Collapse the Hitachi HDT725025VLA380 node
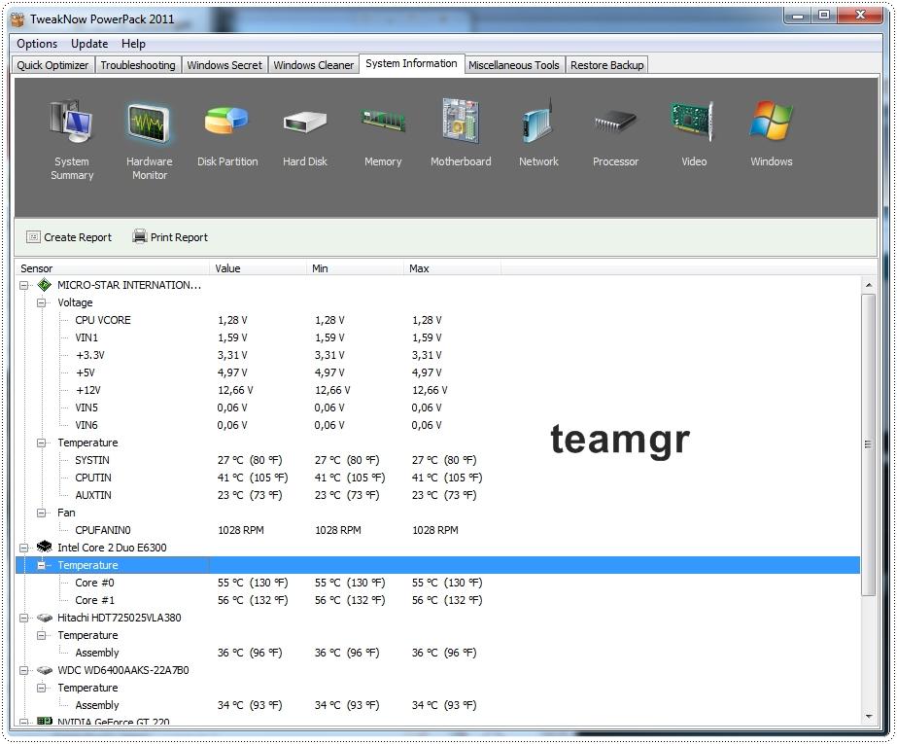Viewport: 897px width, 744px height. tap(24, 619)
